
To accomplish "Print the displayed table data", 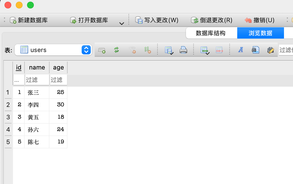I will pos(183,50).
